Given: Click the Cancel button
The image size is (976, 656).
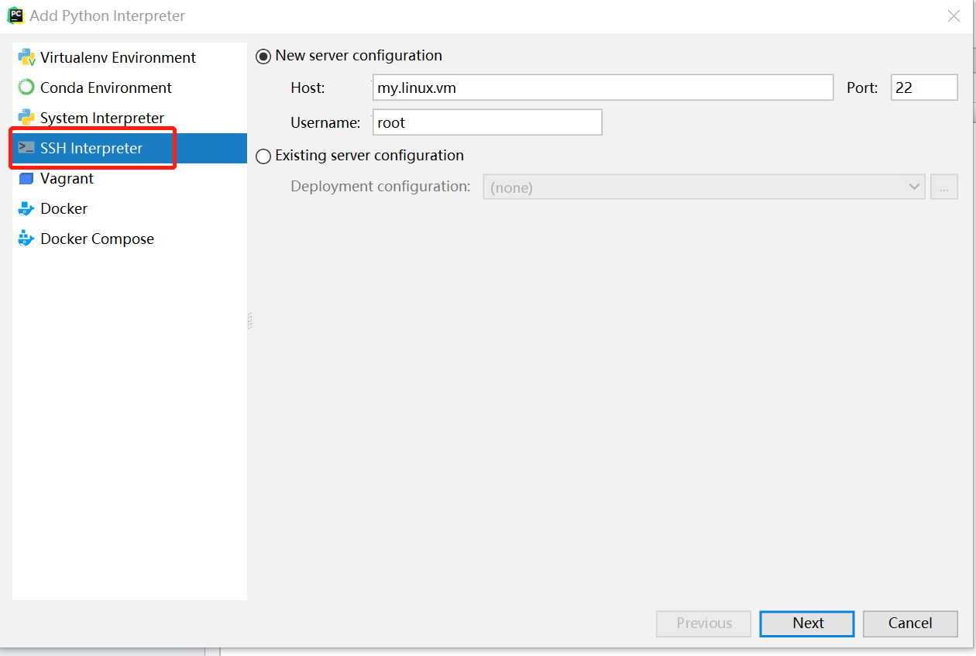Looking at the screenshot, I should (x=910, y=623).
